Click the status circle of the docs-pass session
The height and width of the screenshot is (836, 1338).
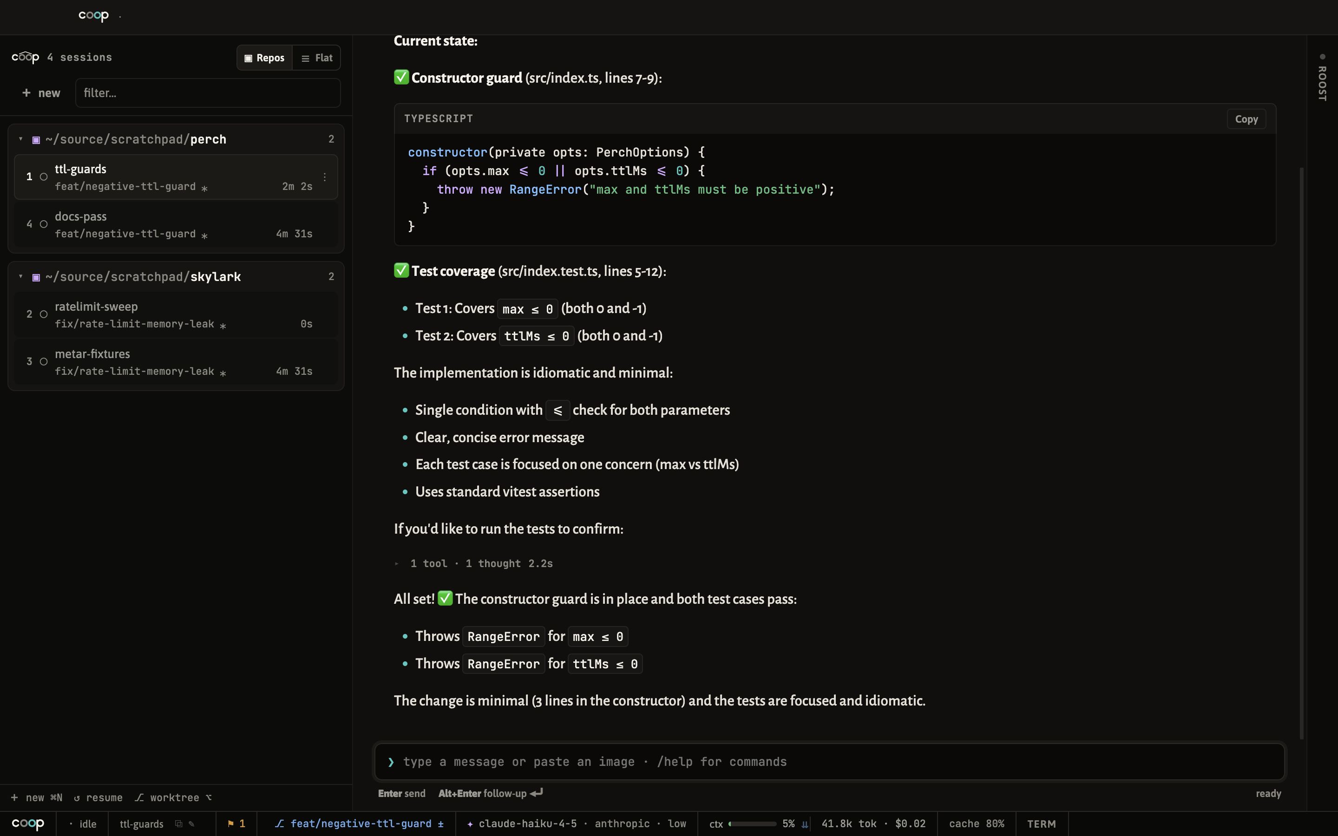point(44,224)
